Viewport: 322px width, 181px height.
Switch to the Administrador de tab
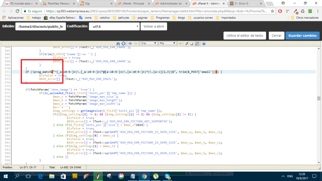(x=171, y=4)
